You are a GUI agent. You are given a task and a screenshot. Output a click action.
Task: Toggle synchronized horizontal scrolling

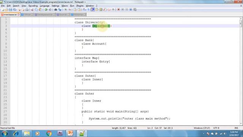click(x=79, y=10)
